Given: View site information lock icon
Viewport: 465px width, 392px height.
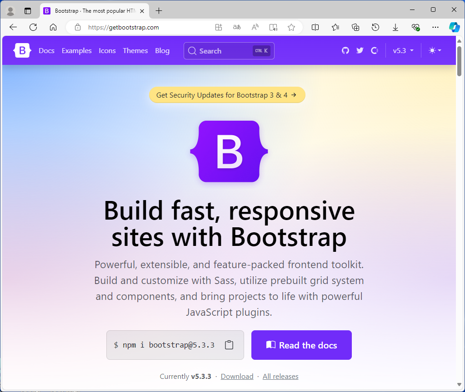Looking at the screenshot, I should tap(78, 27).
